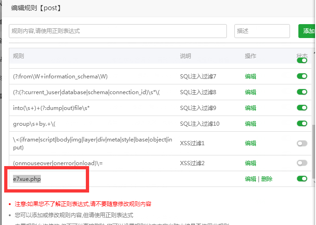Click the onmouseover onerror onload rule text
The image size is (316, 225).
[58, 163]
